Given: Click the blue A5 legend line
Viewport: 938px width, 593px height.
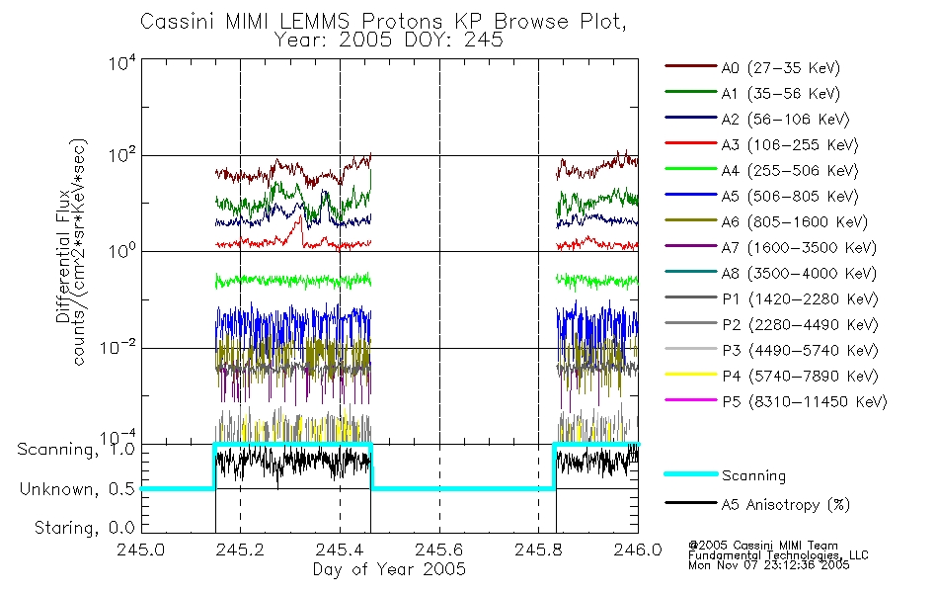Looking at the screenshot, I should 691,195.
